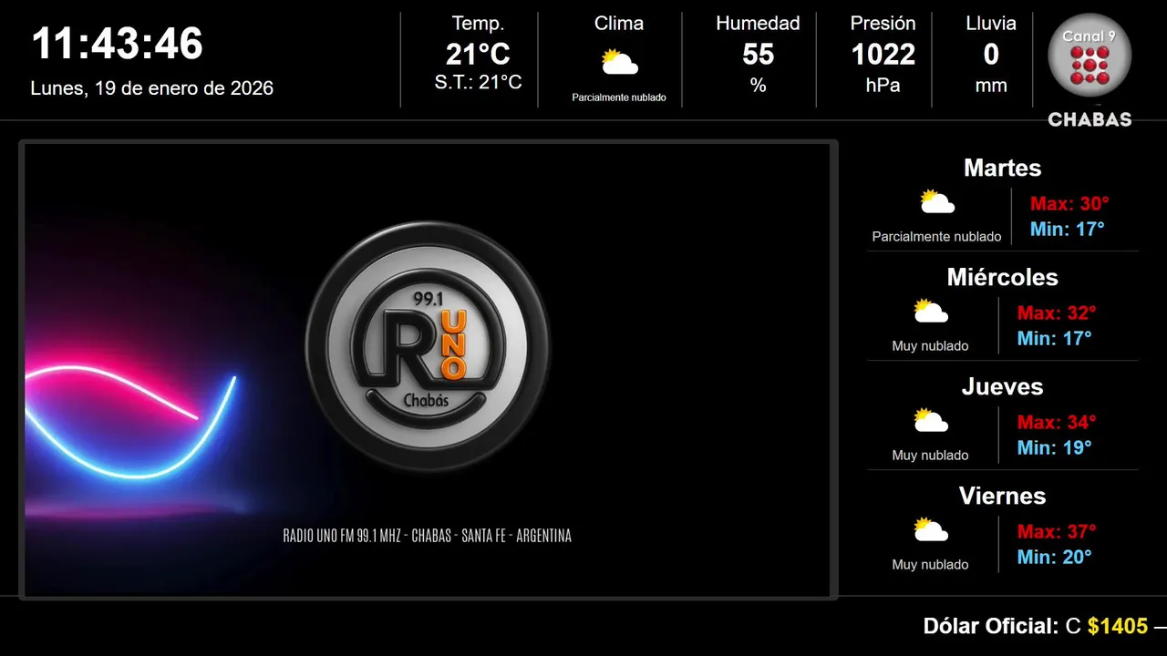
Task: Click Viernes Max: 37° value
Action: point(1057,531)
